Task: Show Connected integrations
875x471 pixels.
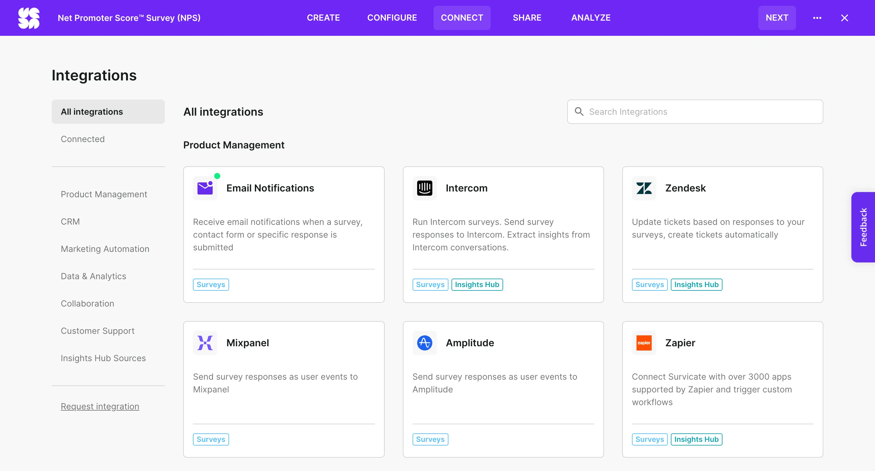Action: [83, 139]
